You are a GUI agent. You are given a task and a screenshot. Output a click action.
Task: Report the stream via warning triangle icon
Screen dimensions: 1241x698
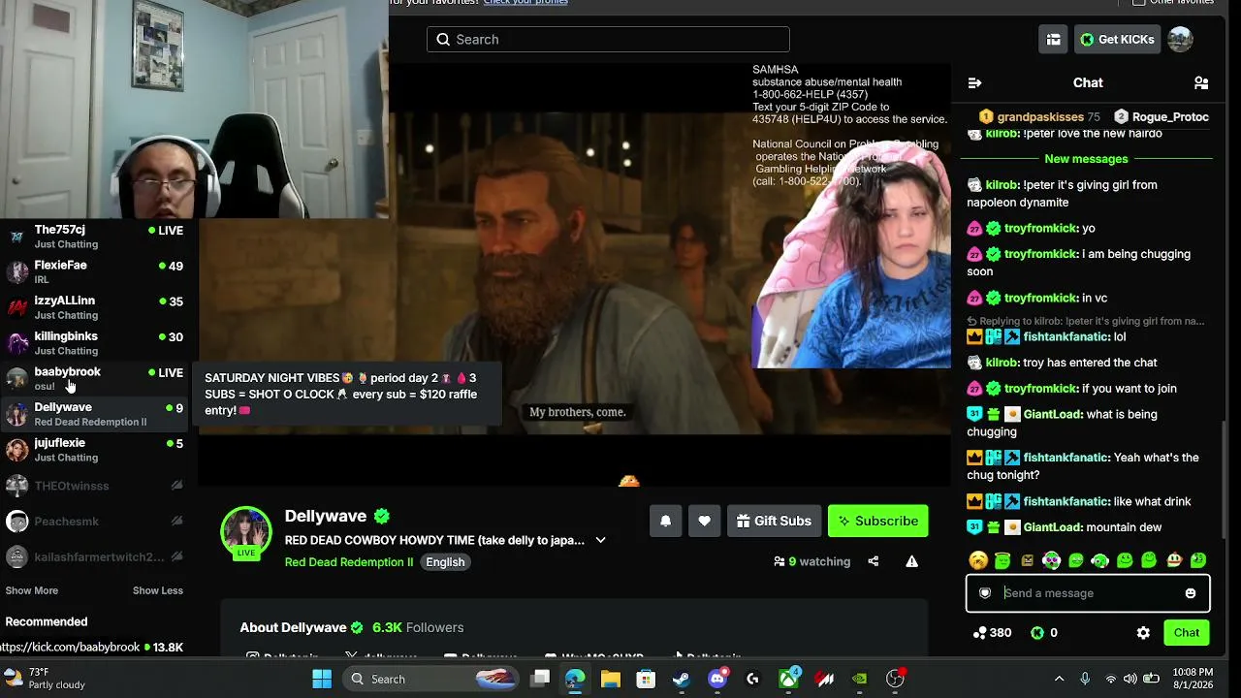911,561
